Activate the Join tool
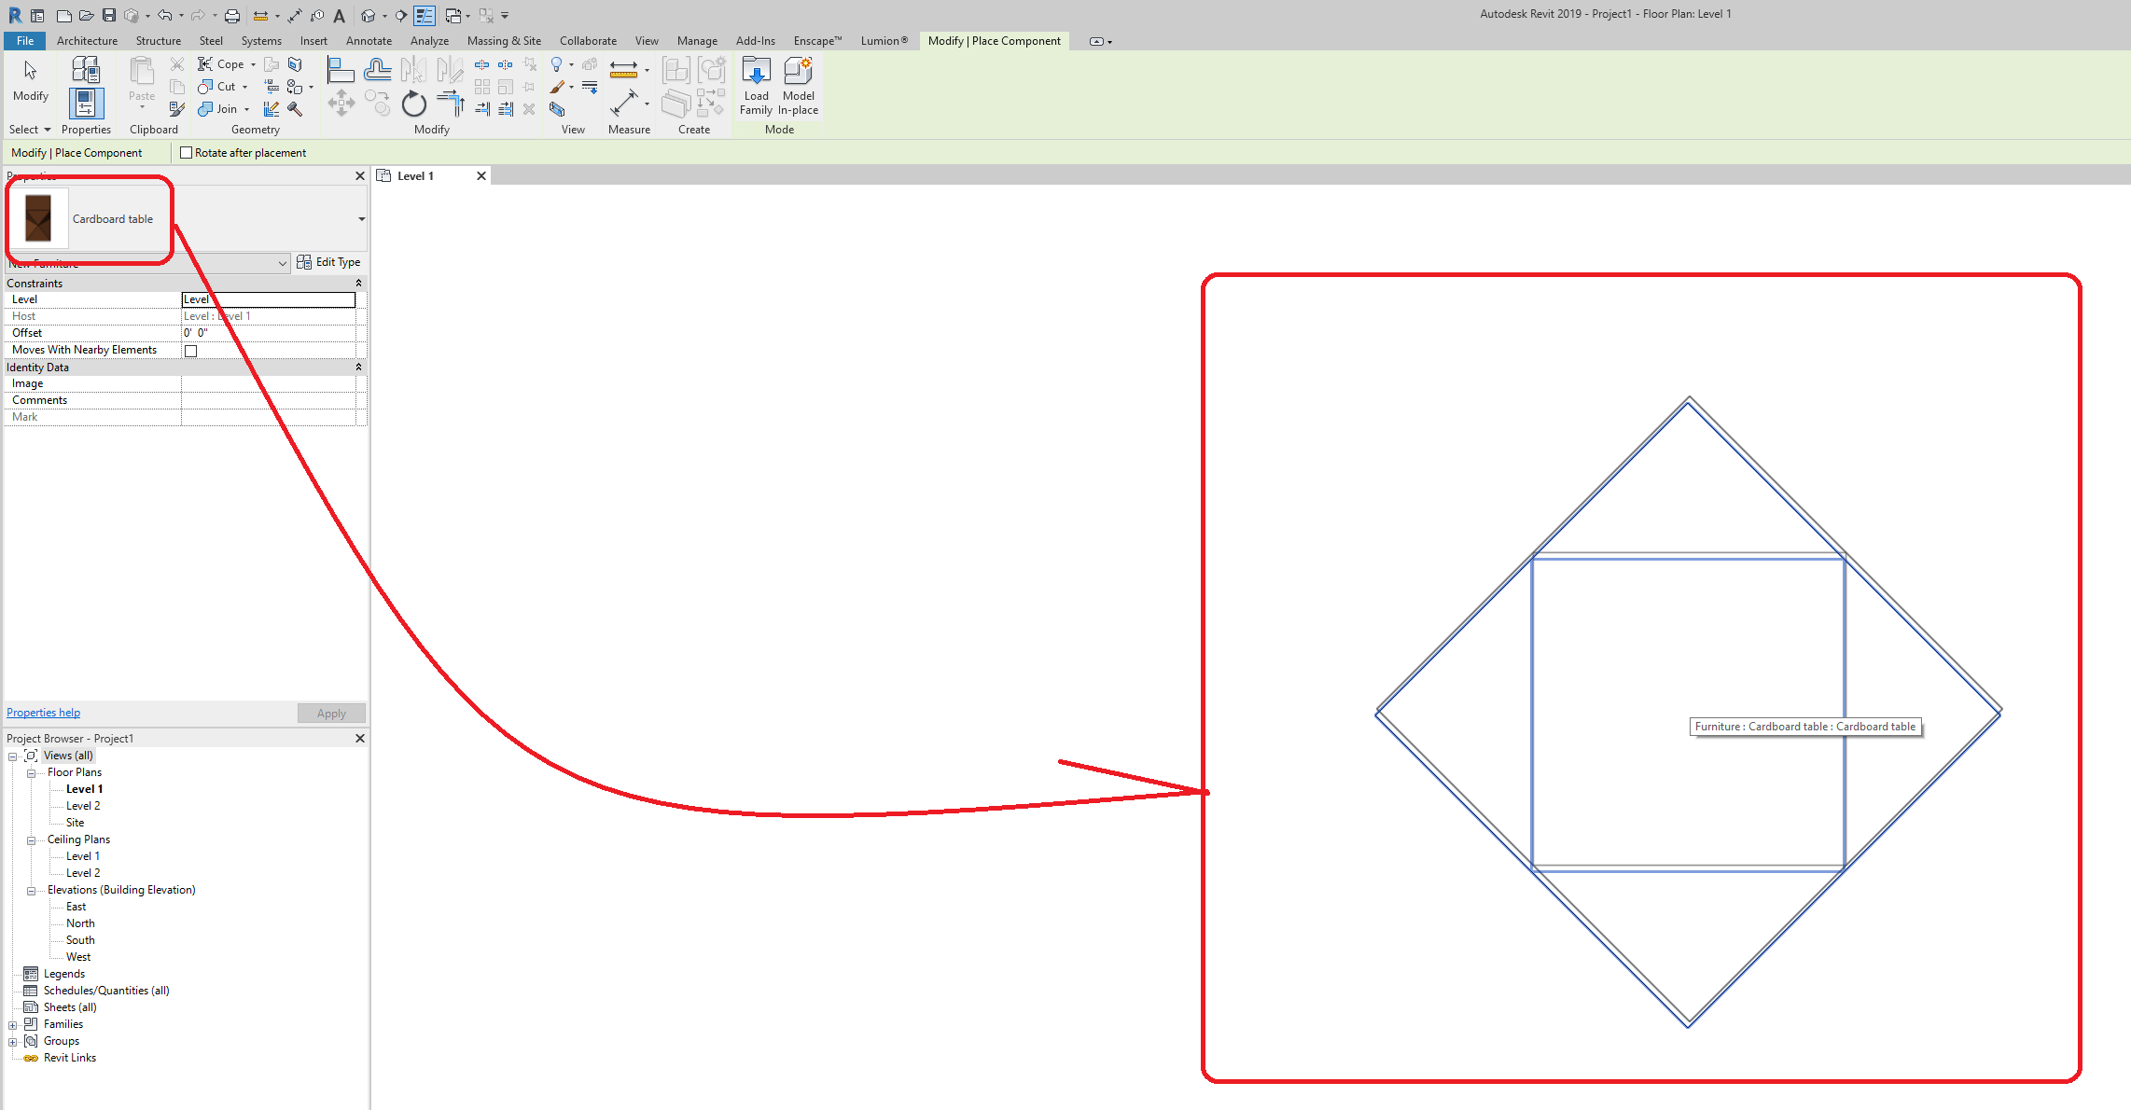2131x1110 pixels. (x=221, y=108)
